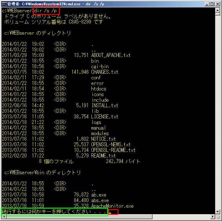
Task: Click the date 2011/03/29 on ABOUT_APACHE row
Action: click(14, 55)
